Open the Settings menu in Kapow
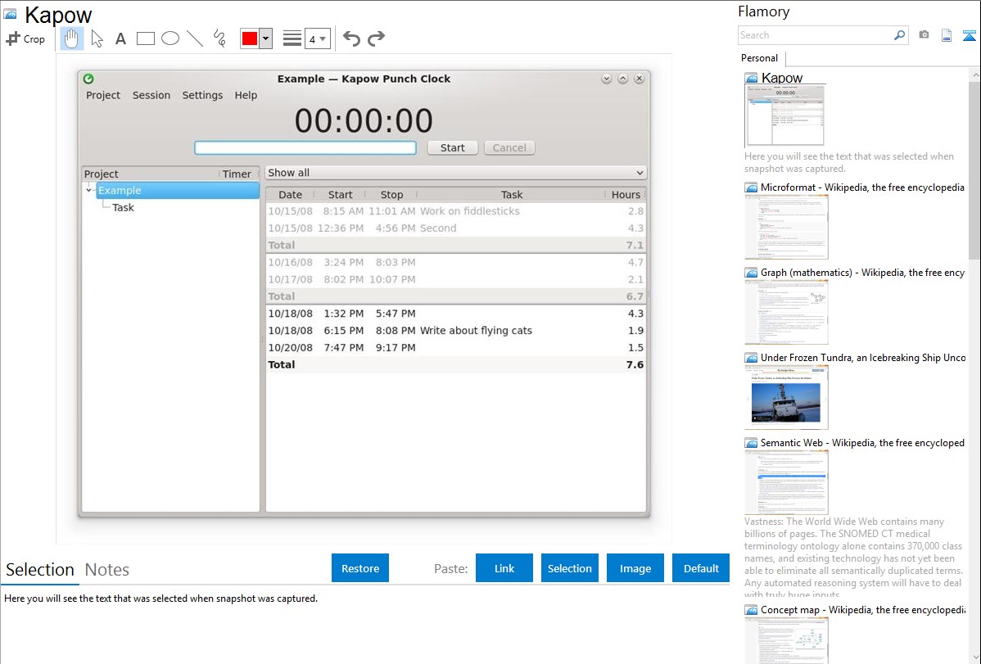 (203, 95)
